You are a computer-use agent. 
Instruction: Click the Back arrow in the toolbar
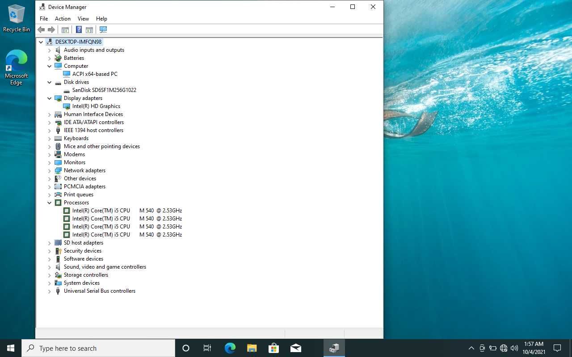[x=41, y=29]
